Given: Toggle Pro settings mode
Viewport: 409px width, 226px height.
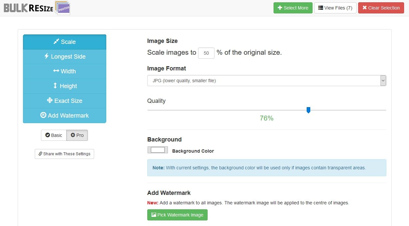Looking at the screenshot, I should coord(77,135).
